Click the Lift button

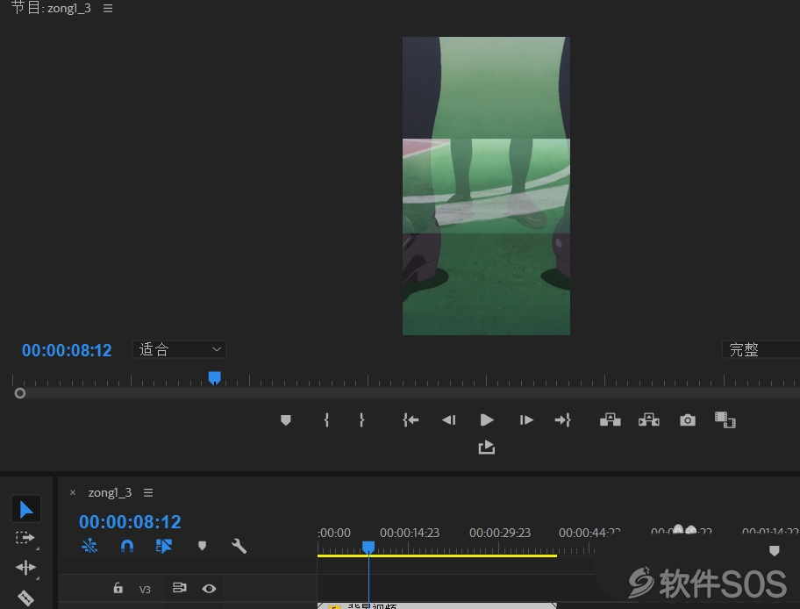(x=611, y=419)
